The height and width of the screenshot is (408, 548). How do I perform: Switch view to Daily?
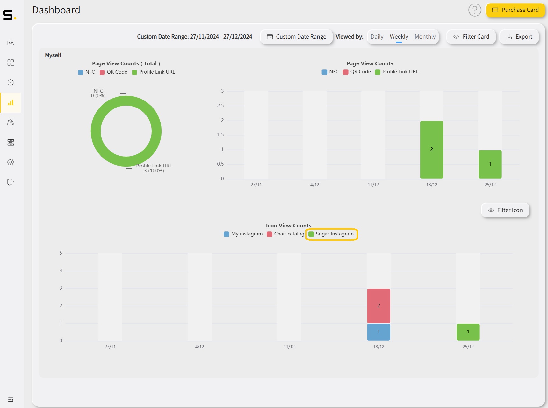(377, 37)
